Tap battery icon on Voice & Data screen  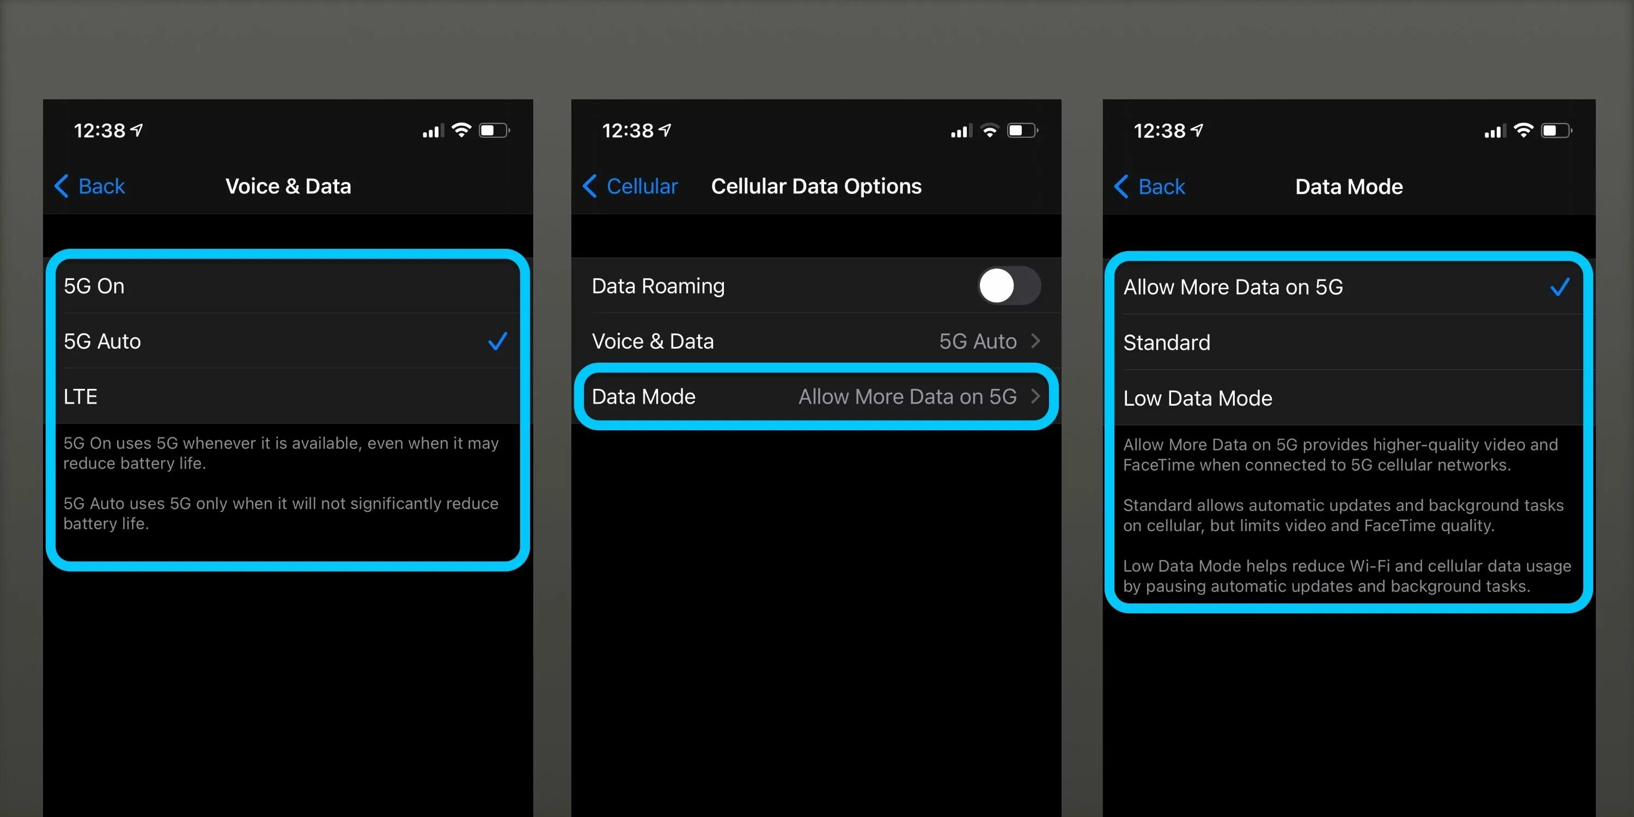click(x=494, y=131)
